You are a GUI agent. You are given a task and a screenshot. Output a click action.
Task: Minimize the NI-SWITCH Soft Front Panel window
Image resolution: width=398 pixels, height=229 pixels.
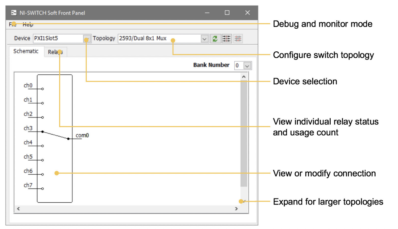(x=207, y=13)
